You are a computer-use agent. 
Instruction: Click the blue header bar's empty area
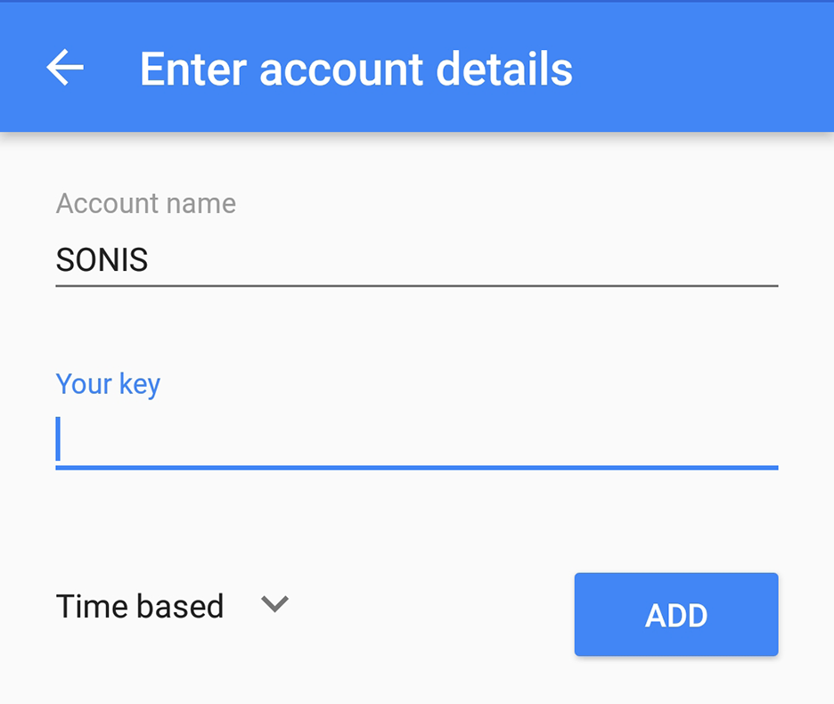pos(713,68)
